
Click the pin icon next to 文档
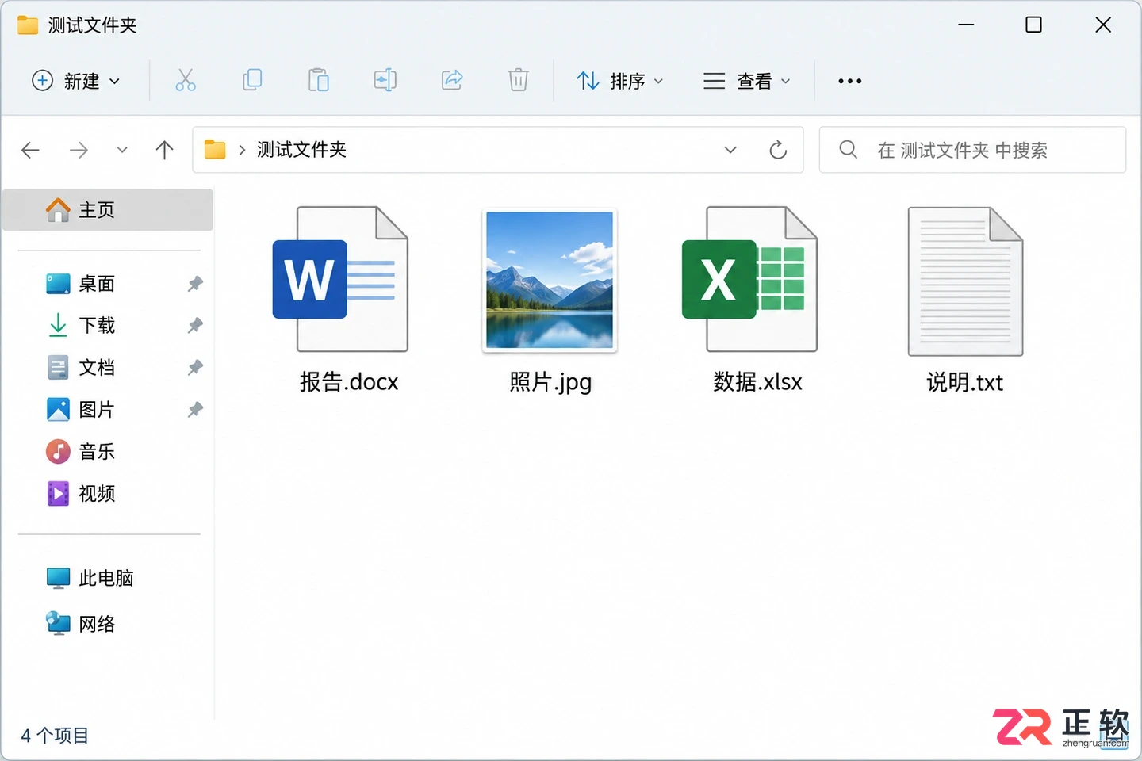195,368
